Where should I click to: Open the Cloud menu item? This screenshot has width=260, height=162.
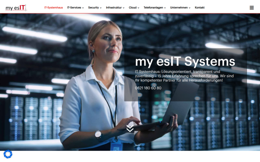click(133, 8)
